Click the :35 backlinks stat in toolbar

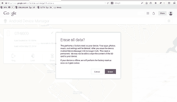[32, 8]
